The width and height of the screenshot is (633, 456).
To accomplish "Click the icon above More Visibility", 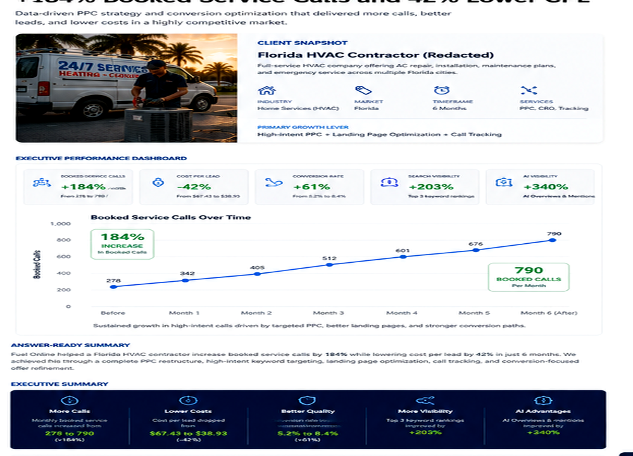I will pos(425,401).
